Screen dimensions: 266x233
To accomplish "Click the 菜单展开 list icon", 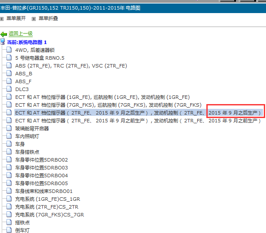I will pyautogui.click(x=2, y=19).
